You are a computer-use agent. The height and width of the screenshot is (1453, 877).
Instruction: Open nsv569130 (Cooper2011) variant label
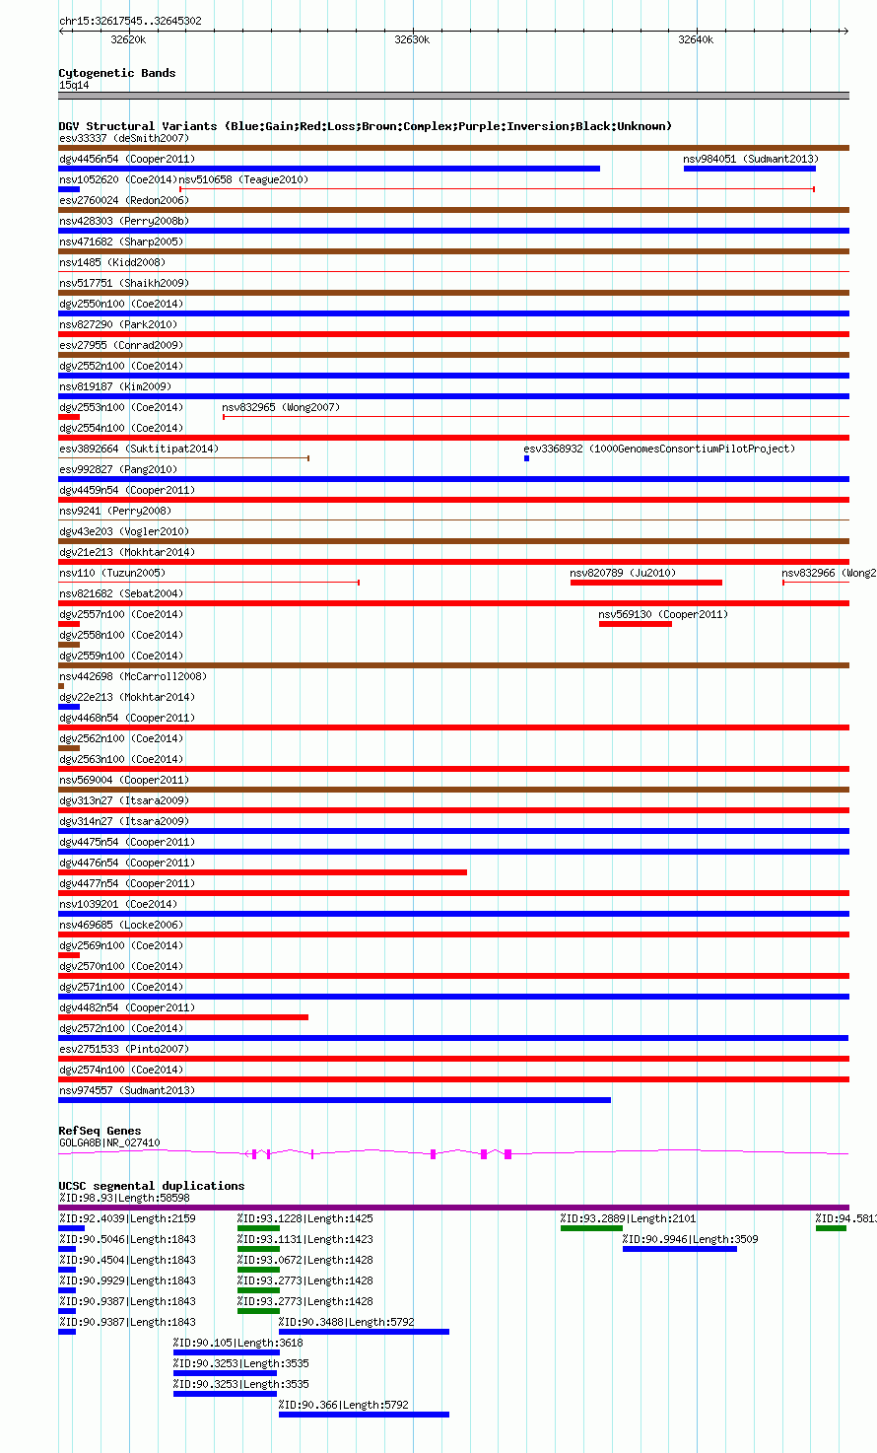click(x=664, y=614)
